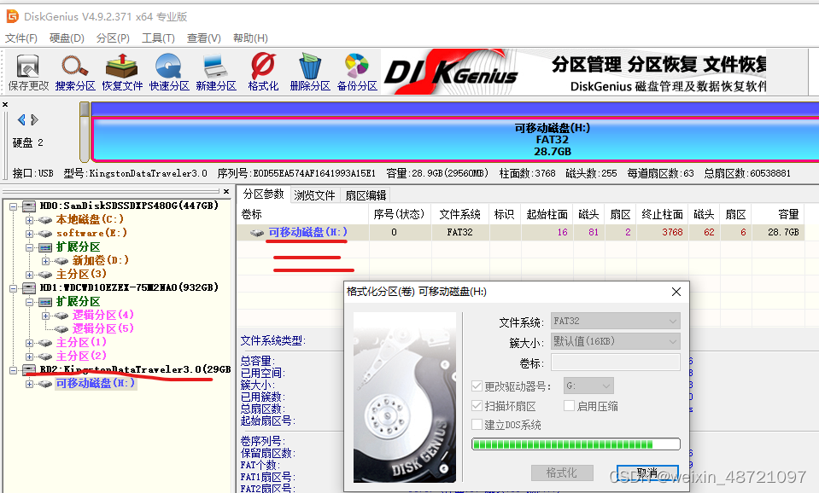Viewport: 819px width, 493px height.
Task: Enable 建立DOS系统 checkbox
Action: click(x=477, y=424)
